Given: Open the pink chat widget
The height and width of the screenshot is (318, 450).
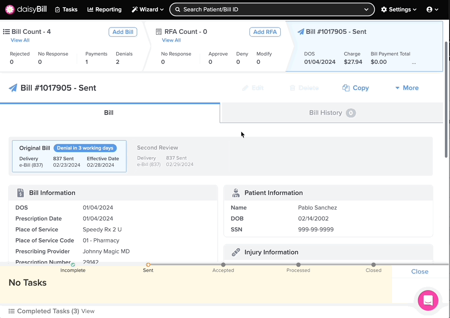Looking at the screenshot, I should [x=428, y=300].
